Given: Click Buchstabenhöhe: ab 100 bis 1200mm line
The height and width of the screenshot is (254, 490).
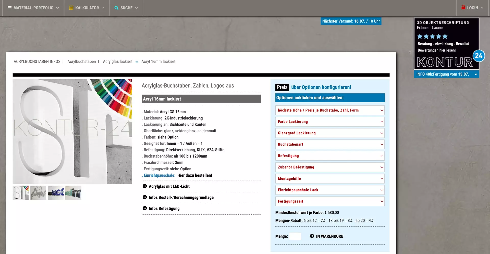Looking at the screenshot, I should click(x=175, y=156).
